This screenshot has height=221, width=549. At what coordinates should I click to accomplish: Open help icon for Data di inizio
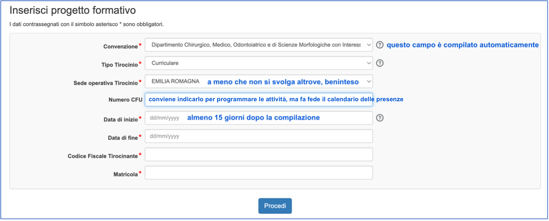[x=380, y=118]
